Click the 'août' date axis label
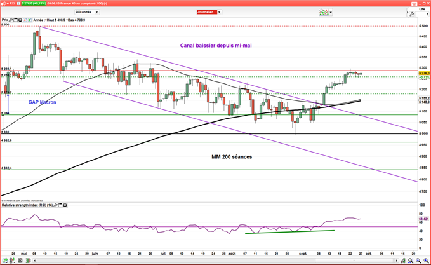431x265 pixels. pyautogui.click(x=232, y=254)
